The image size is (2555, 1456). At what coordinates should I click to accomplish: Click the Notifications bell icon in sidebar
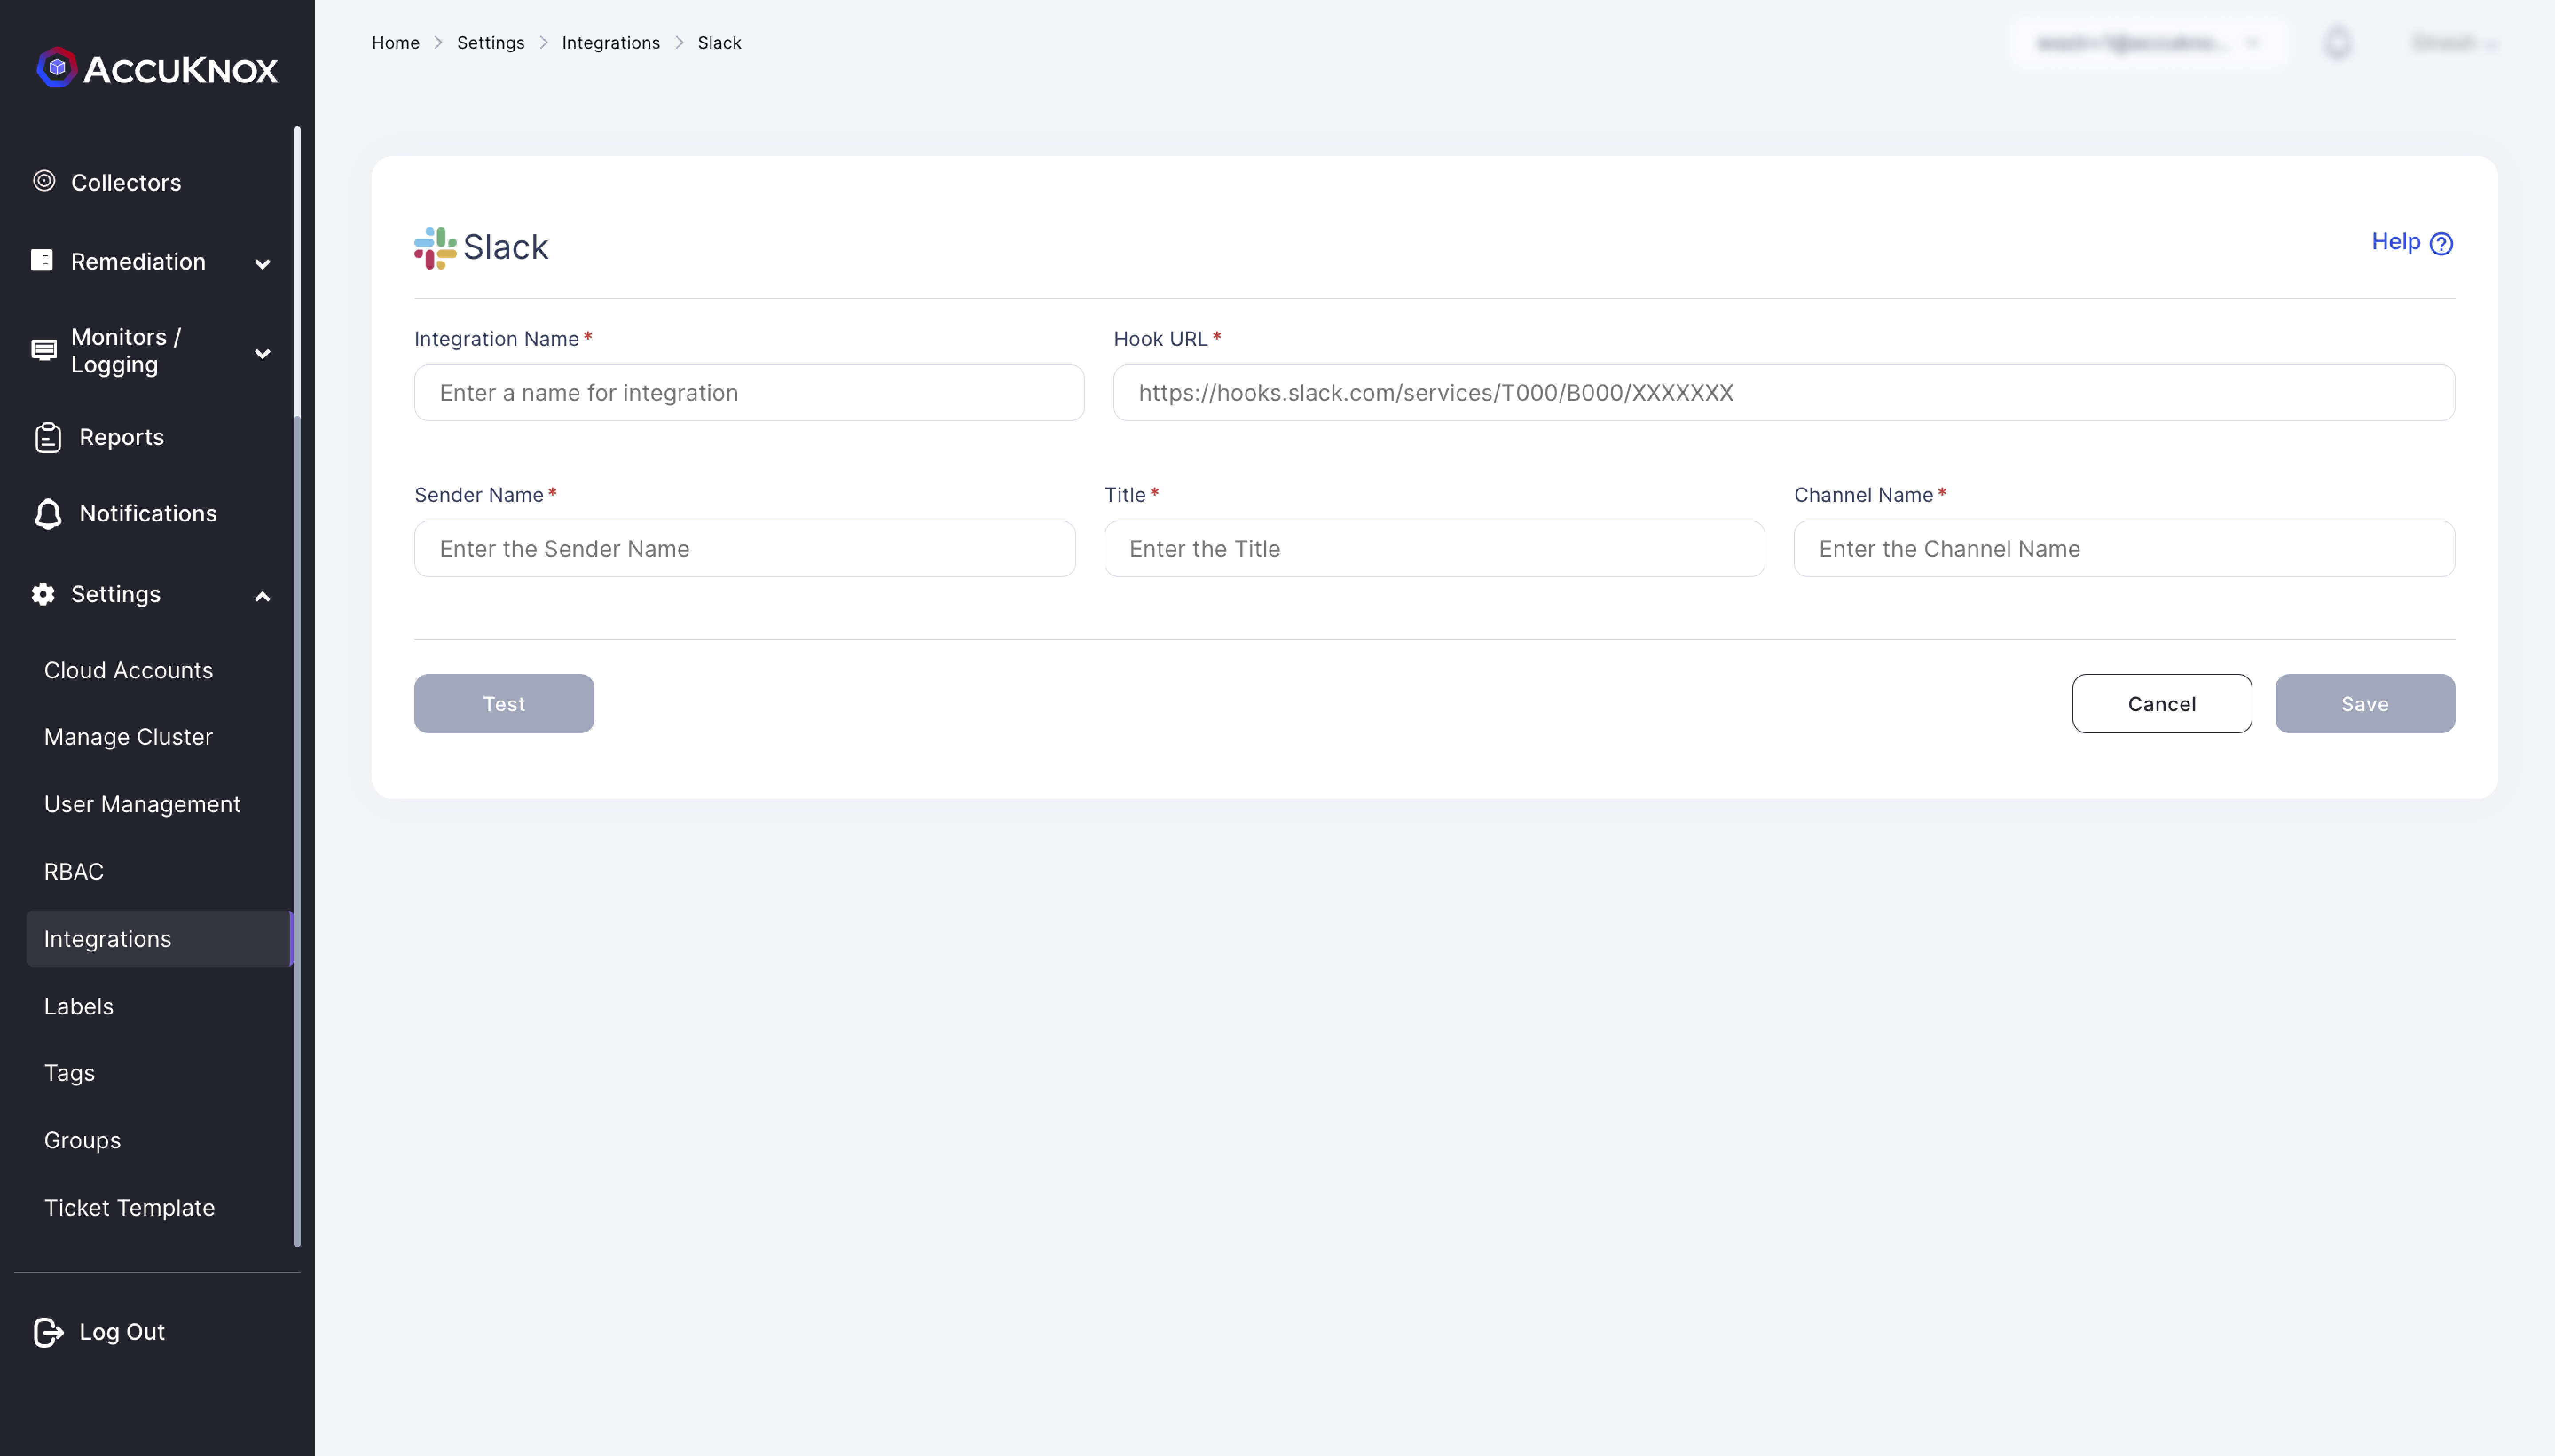click(x=48, y=513)
